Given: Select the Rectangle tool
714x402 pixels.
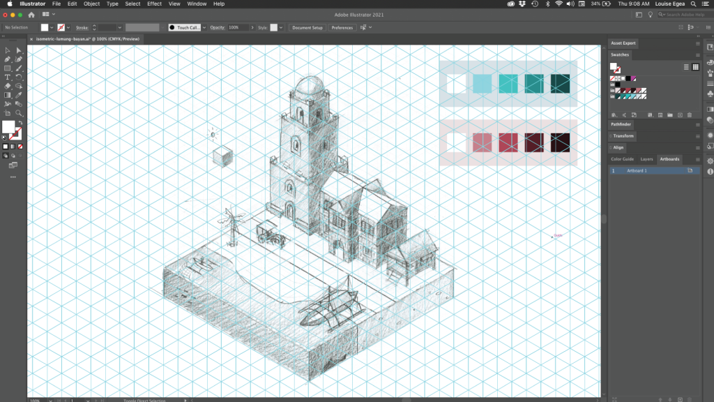Looking at the screenshot, I should click(8, 68).
